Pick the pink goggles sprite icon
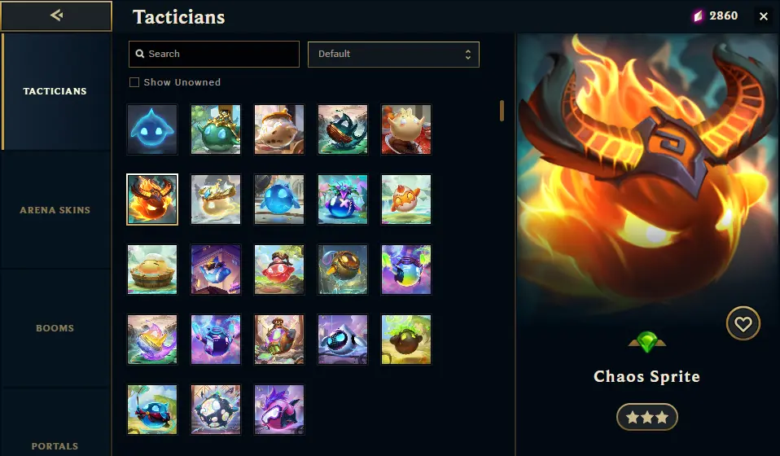780x456 pixels. click(279, 410)
